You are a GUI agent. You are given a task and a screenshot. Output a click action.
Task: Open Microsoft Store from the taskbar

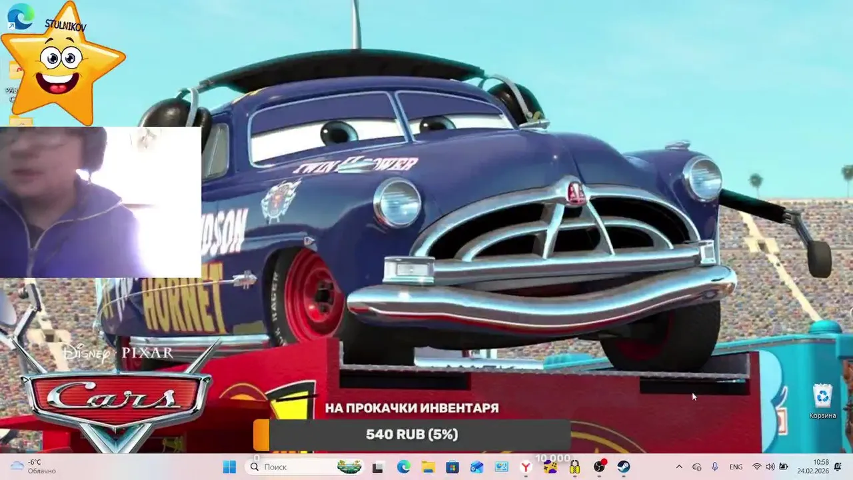(452, 467)
